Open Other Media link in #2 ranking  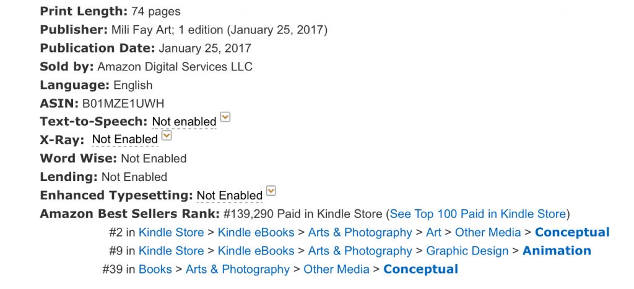[488, 233]
